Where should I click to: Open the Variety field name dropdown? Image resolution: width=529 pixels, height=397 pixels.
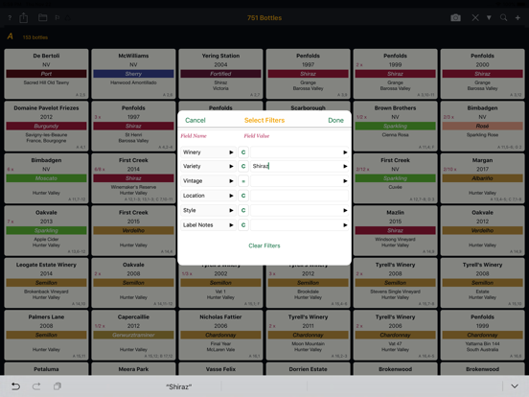[208, 166]
